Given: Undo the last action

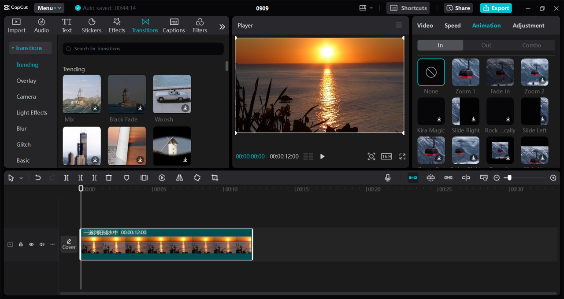Looking at the screenshot, I should pos(38,178).
